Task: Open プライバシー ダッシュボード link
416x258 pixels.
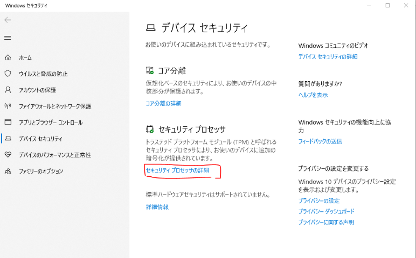Action: coord(326,211)
